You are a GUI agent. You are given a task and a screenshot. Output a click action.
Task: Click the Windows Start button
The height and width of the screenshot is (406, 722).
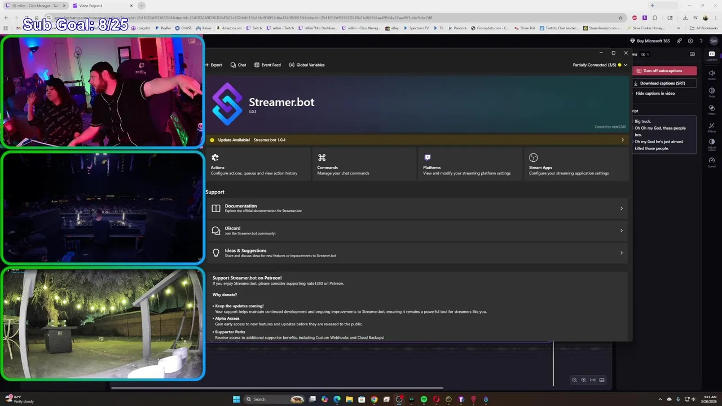coord(236,399)
